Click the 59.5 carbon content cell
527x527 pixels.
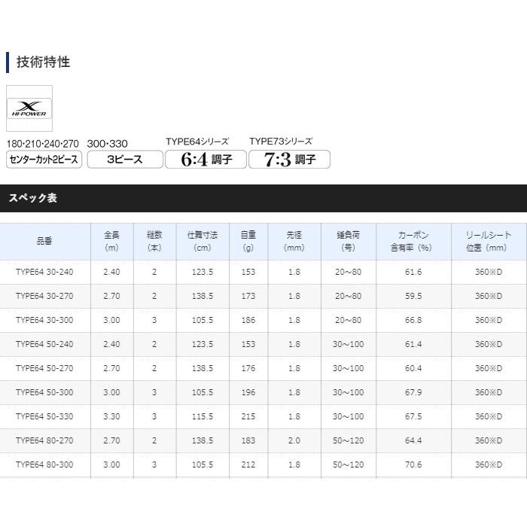coord(413,296)
